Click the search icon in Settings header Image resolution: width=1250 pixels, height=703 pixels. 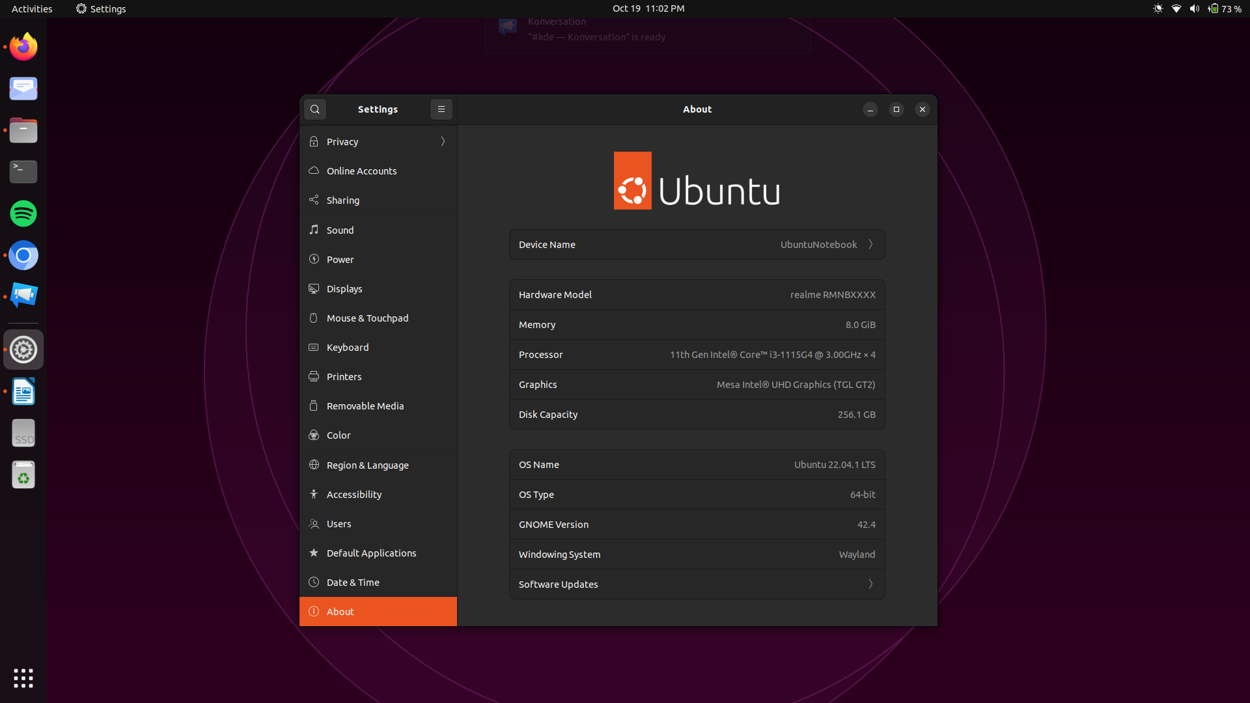315,109
